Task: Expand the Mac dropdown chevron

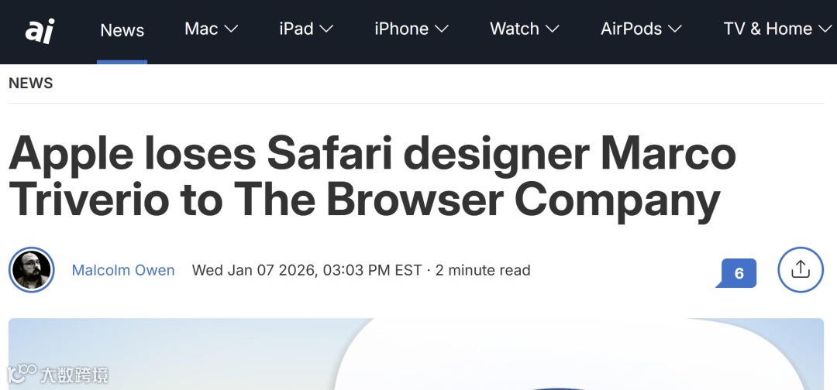Action: point(231,29)
